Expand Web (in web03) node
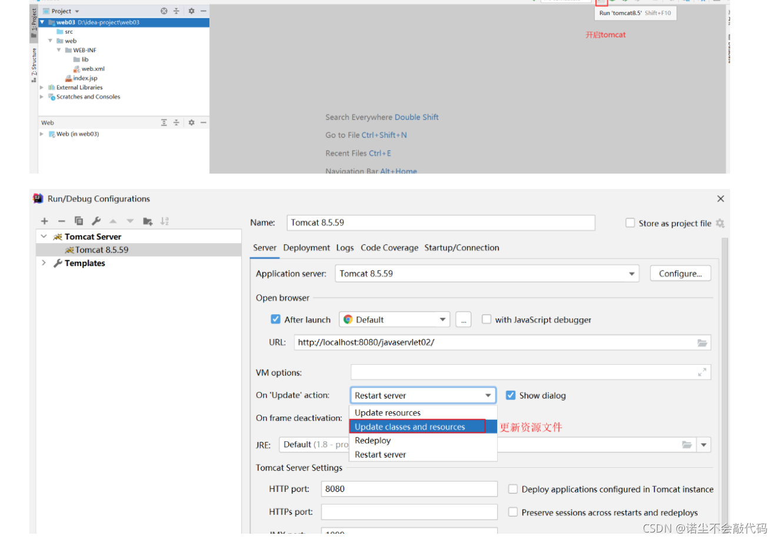Screen dimensions: 776x539 [42, 134]
